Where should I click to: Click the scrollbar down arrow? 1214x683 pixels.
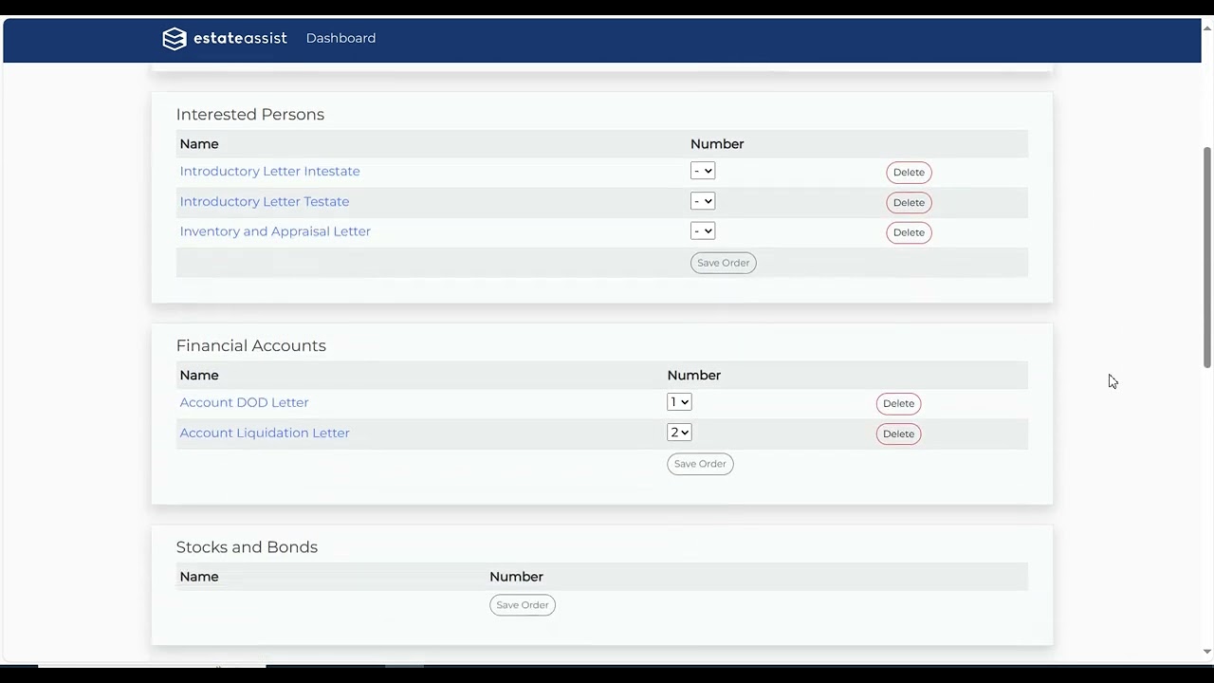pos(1207,652)
